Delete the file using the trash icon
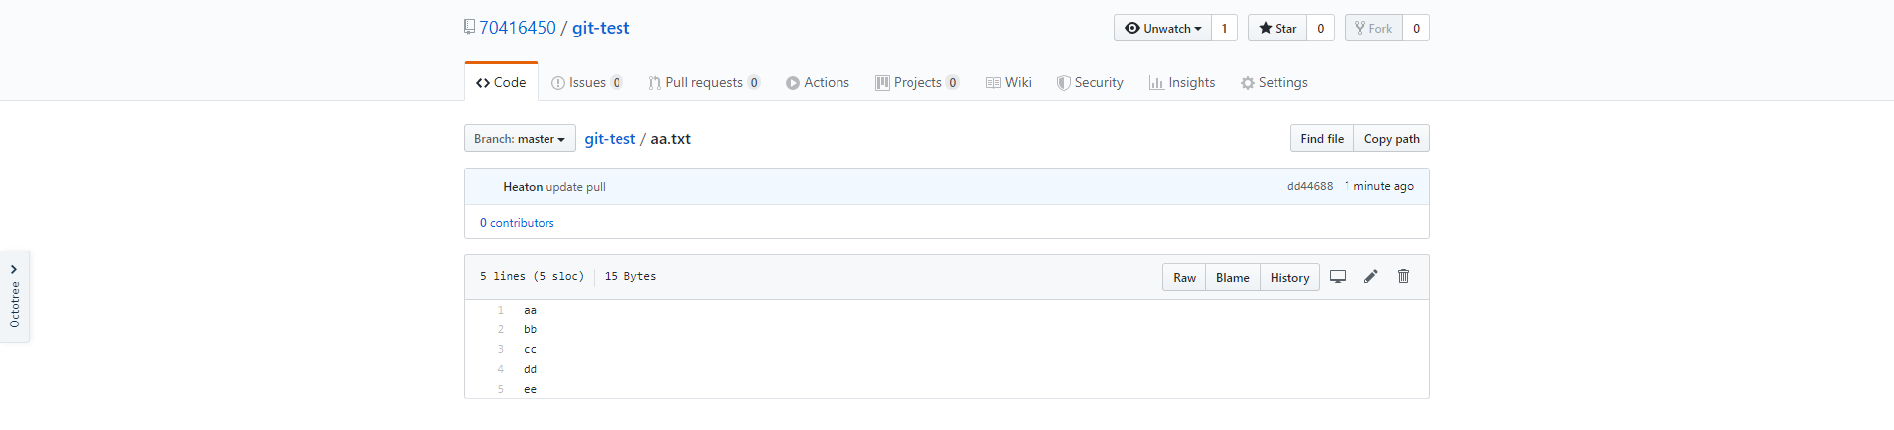Viewport: 1894px width, 430px height. tap(1403, 277)
